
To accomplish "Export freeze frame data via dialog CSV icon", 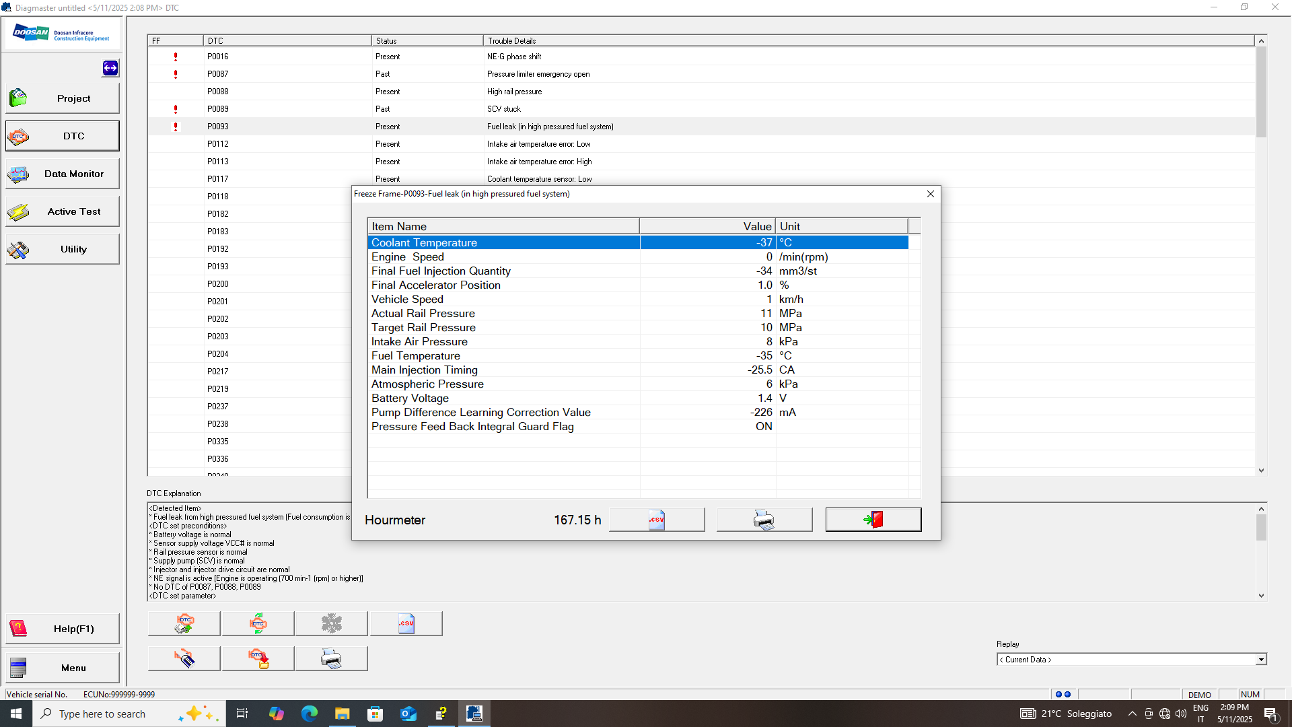I will (x=657, y=520).
